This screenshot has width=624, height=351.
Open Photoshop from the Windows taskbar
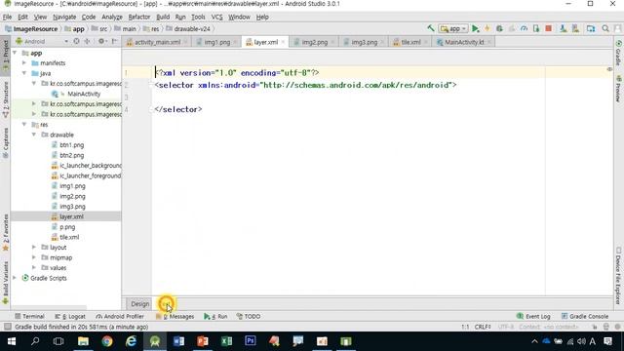[x=251, y=341]
